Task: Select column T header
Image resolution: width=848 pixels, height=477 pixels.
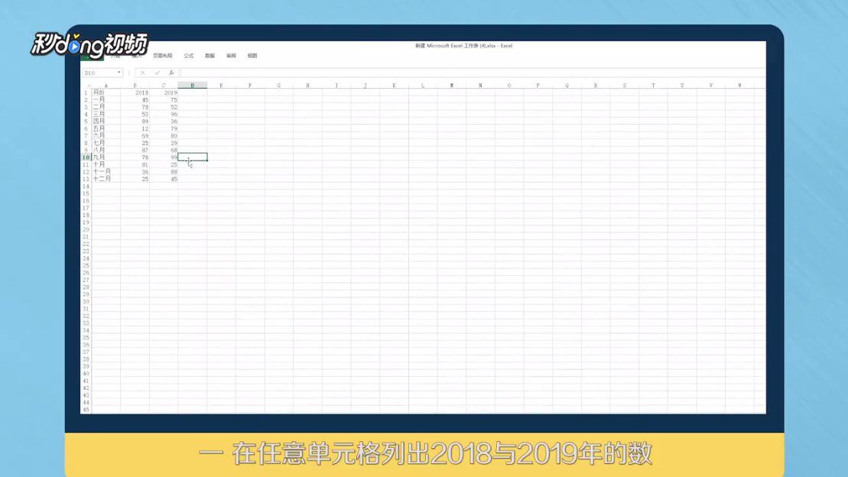Action: [x=653, y=86]
